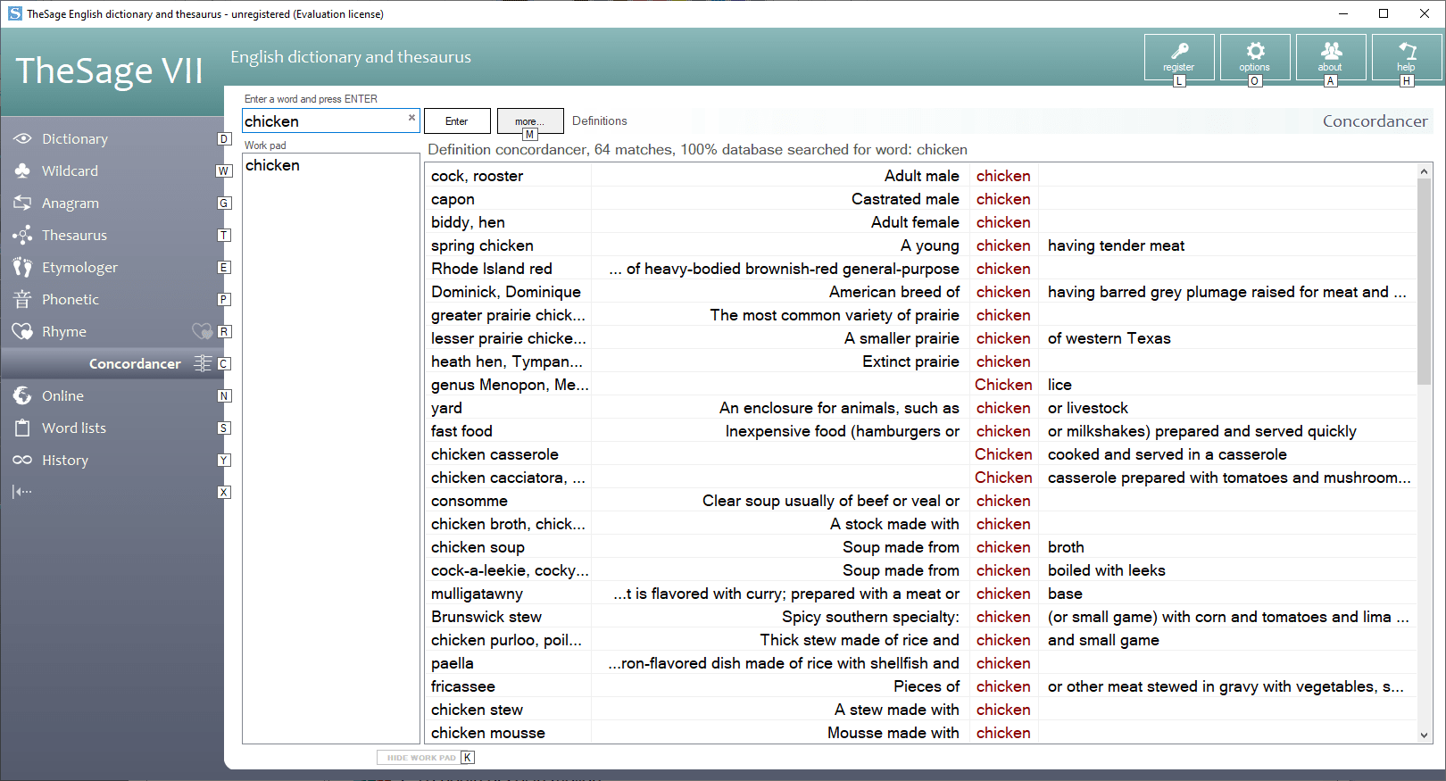Screen dimensions: 1446x781
Task: Click the Concordancer alignment icon
Action: pyautogui.click(x=203, y=363)
